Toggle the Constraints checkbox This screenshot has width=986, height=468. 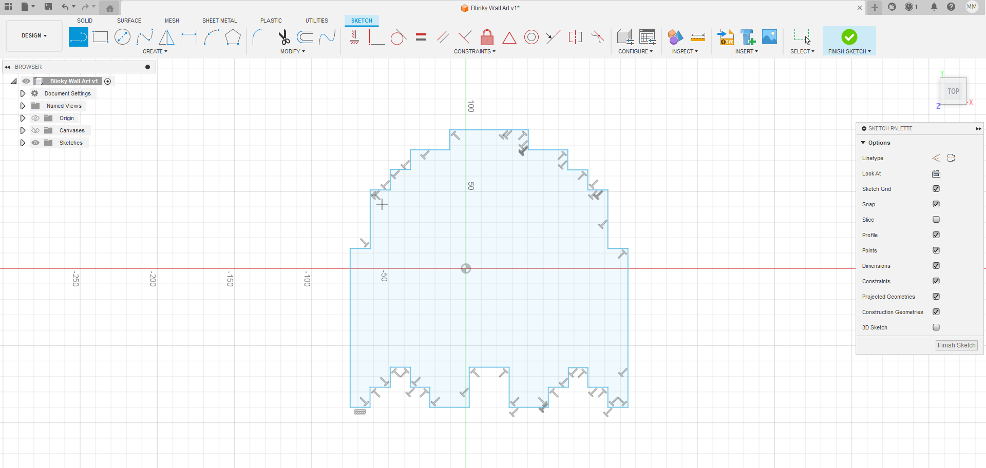[936, 281]
